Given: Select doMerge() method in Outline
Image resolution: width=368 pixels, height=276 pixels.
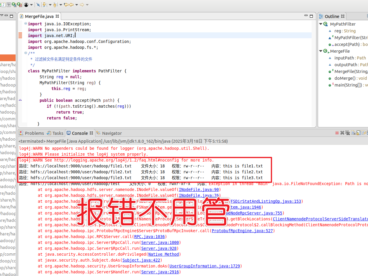Looking at the screenshot, I should (x=345, y=78).
